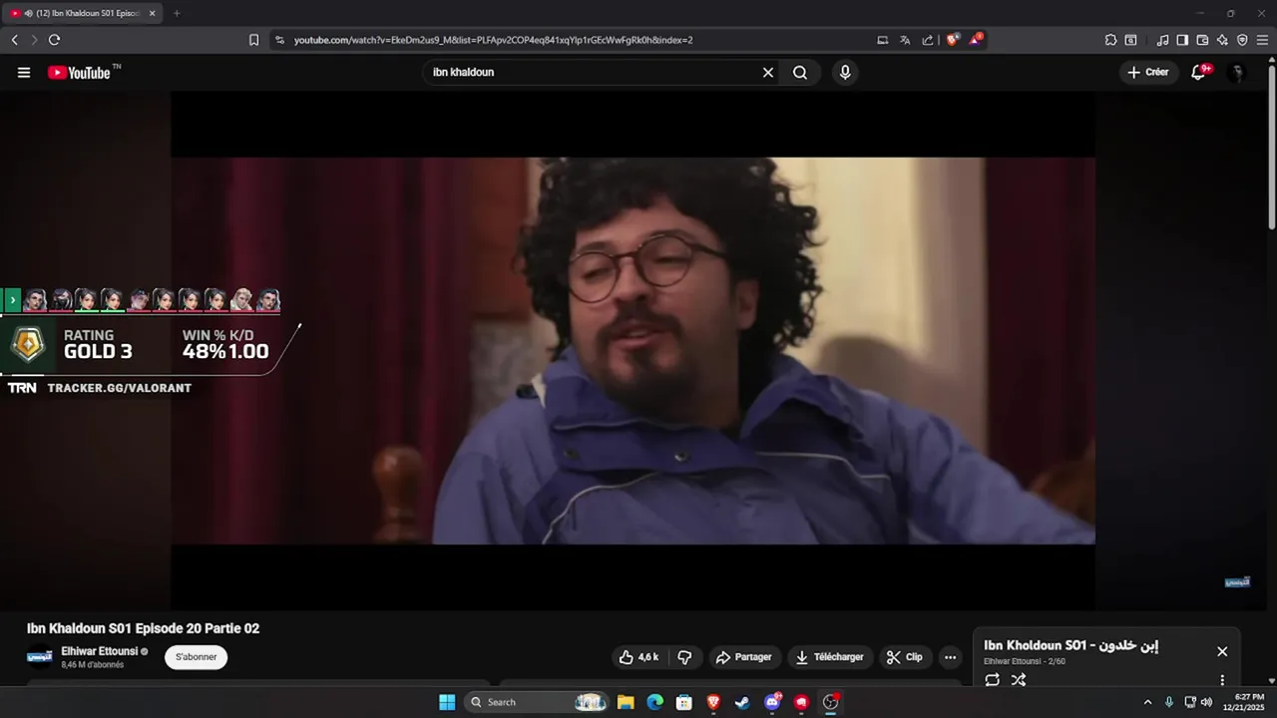Create a Clip from the video
Viewport: 1277px width, 718px height.
[905, 657]
